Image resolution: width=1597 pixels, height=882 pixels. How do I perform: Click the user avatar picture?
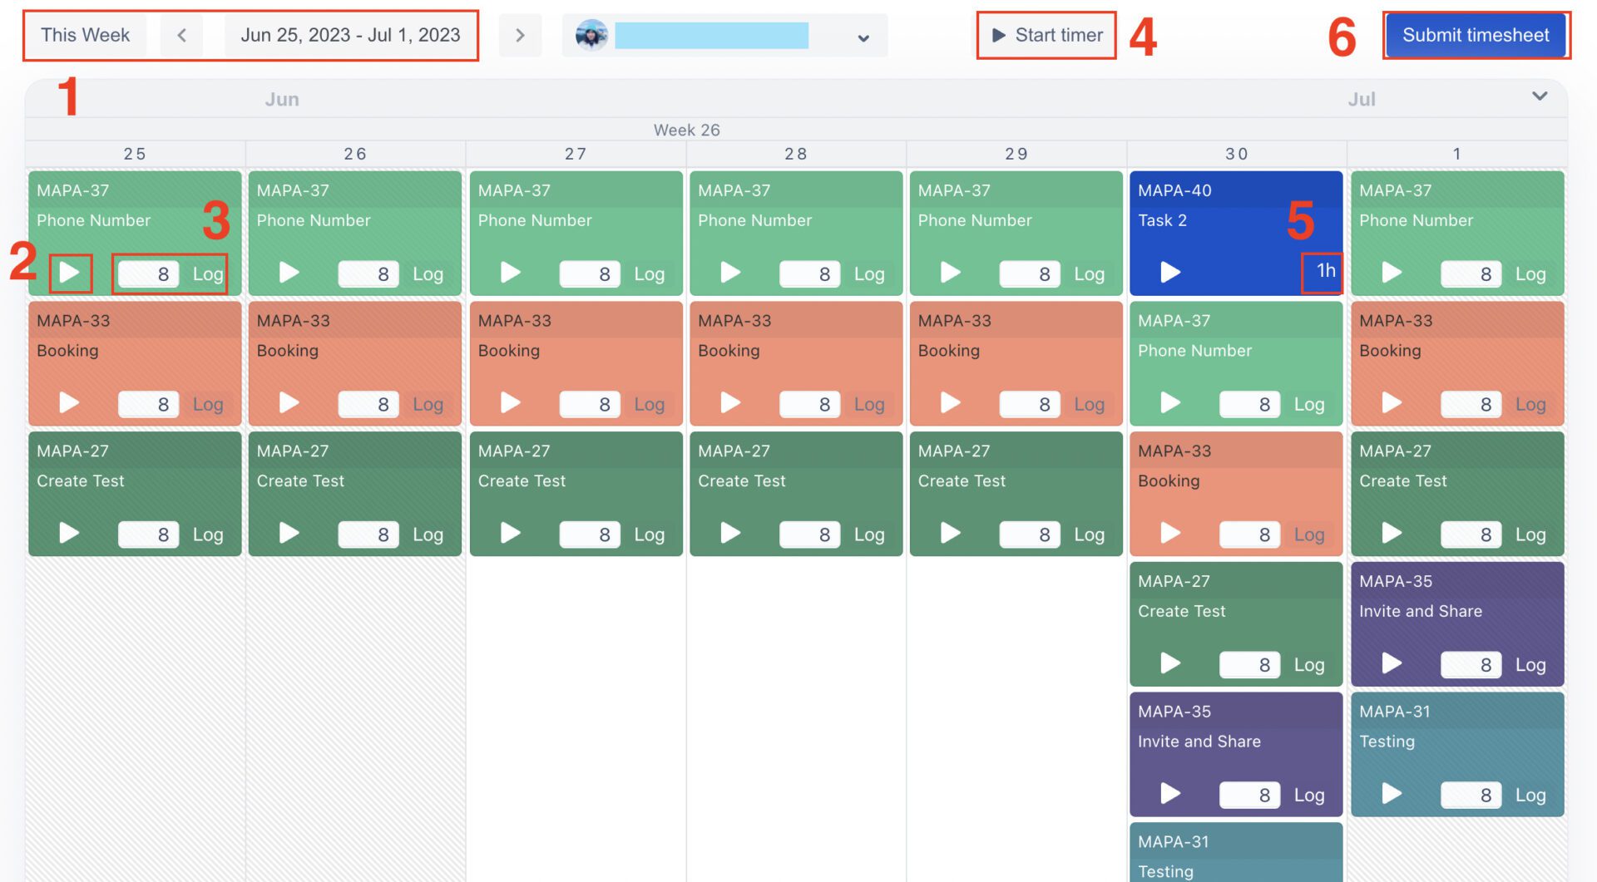(x=591, y=36)
